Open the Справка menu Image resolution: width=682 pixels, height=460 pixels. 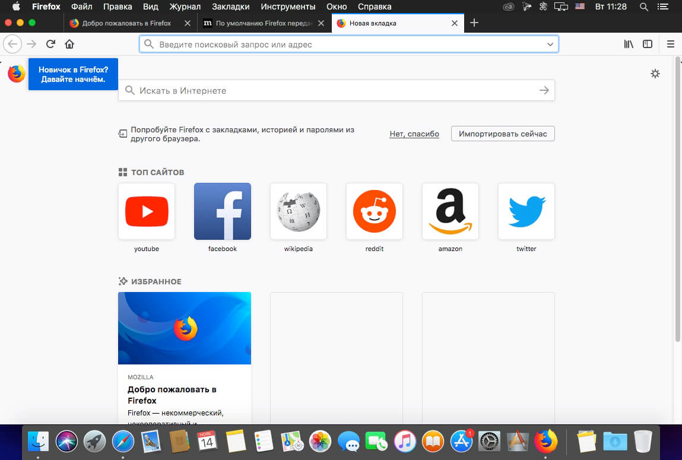[x=375, y=7]
